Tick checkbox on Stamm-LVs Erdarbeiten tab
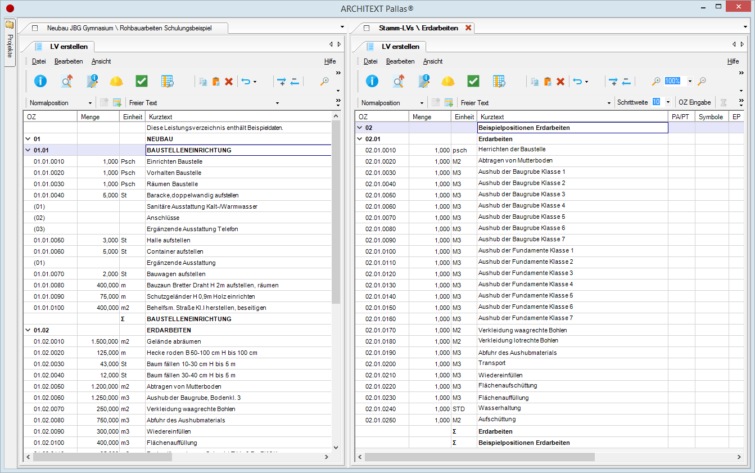The height and width of the screenshot is (473, 755). 367,28
